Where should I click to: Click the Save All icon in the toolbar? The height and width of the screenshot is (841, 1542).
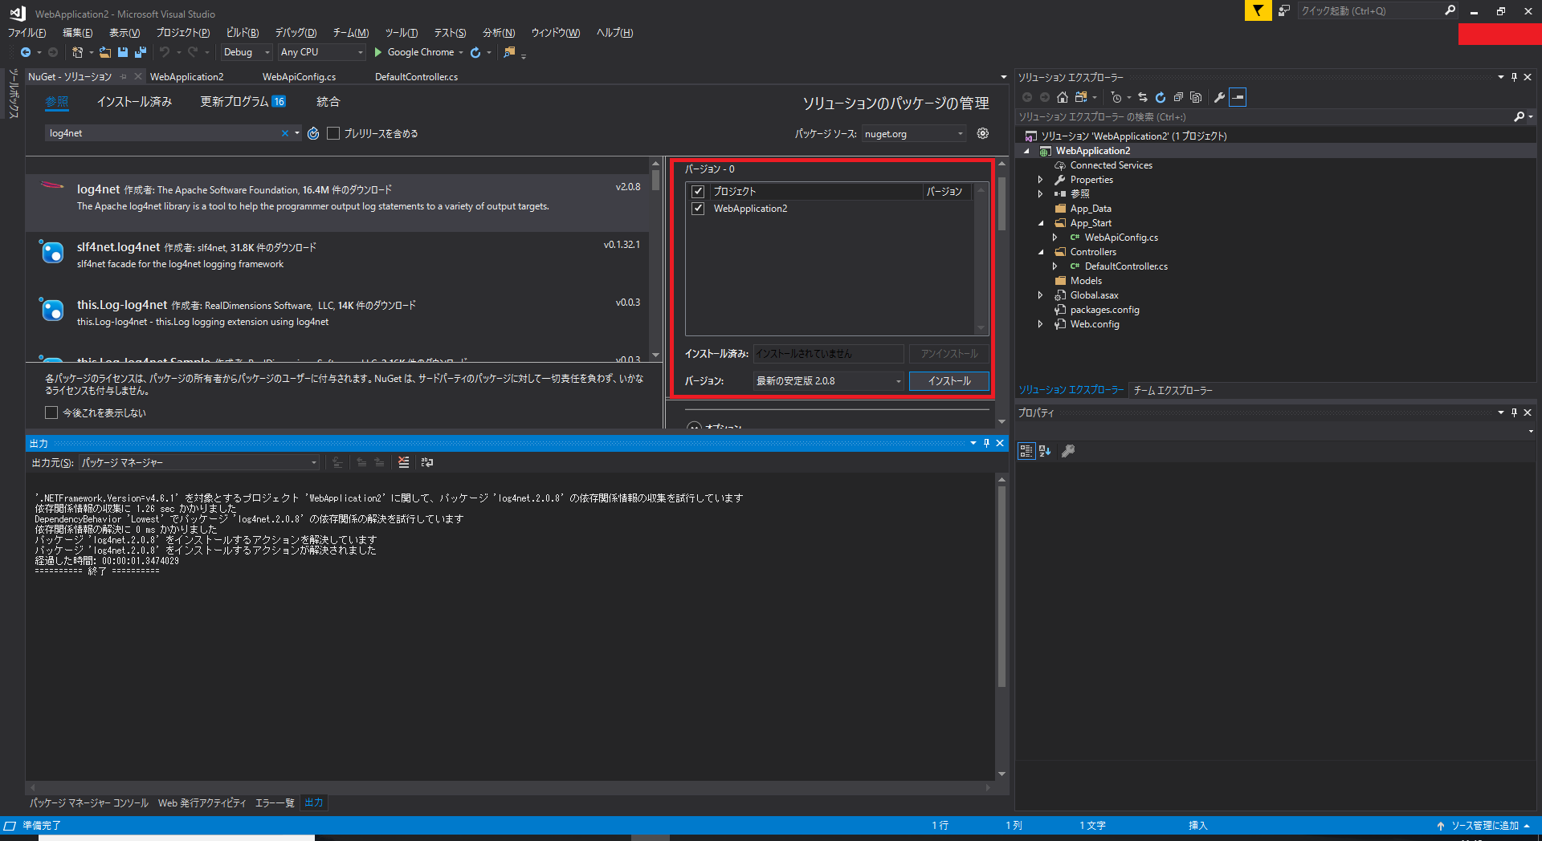tap(141, 52)
